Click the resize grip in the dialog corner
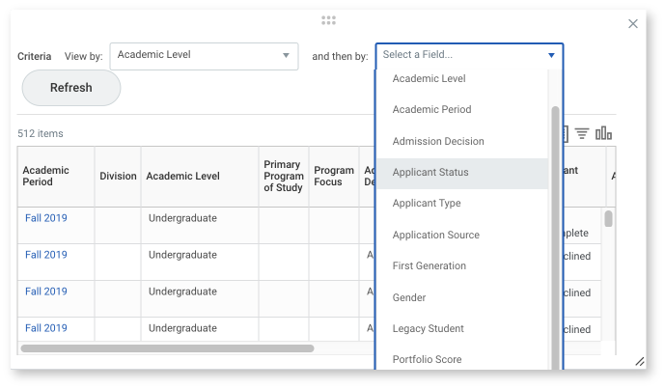Viewport: 665px width, 389px height. 640,361
